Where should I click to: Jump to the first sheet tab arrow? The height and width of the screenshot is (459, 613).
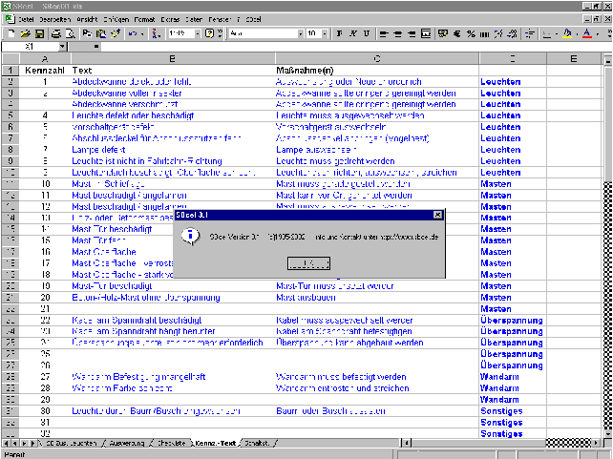(6, 444)
